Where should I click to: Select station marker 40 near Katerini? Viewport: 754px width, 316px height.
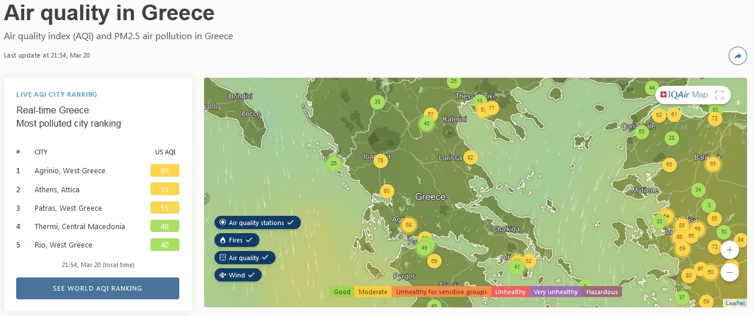coord(427,123)
